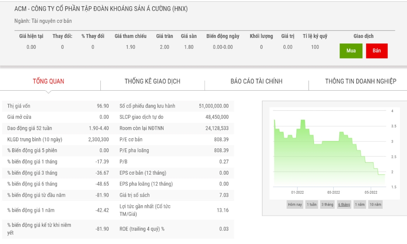Viewport: 407px width, 244px height.
Task: Click the 05-2022 chart axis label
Action: (371, 192)
